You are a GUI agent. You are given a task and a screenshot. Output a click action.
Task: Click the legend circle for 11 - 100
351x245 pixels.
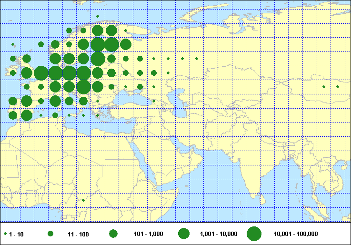50,234
